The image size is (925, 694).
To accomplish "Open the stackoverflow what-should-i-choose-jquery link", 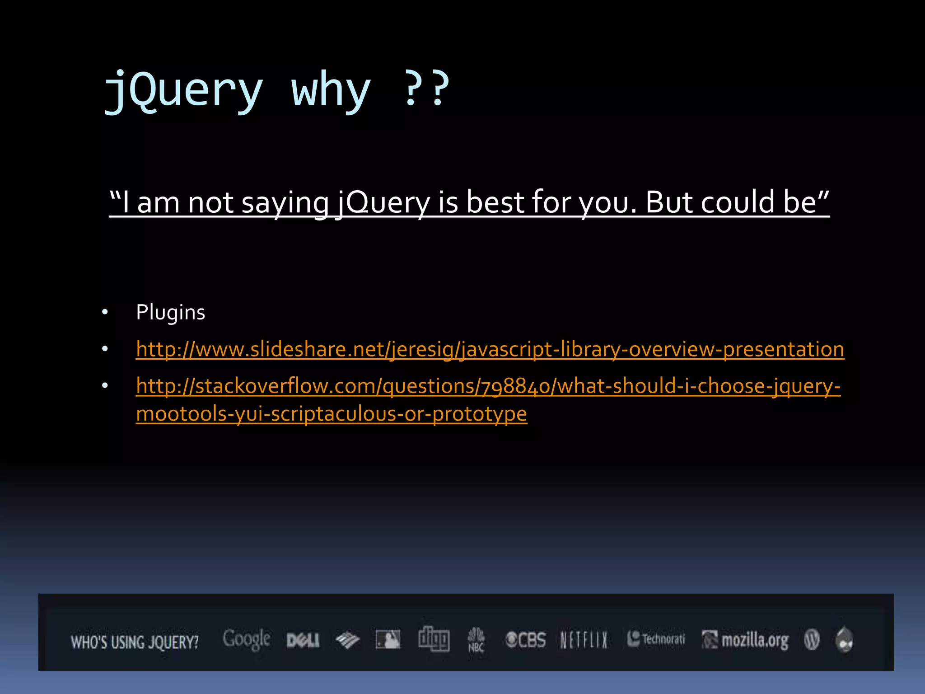I will [488, 399].
